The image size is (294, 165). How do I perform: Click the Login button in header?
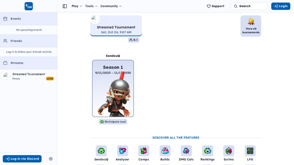[x=281, y=6]
